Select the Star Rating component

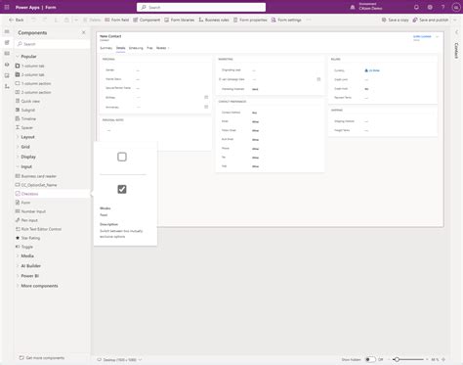[x=27, y=238]
